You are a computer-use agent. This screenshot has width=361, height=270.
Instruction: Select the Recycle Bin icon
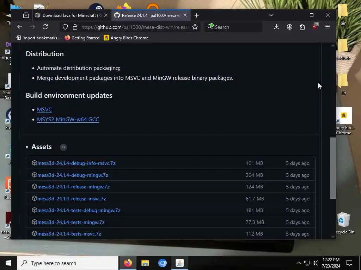pos(344,223)
